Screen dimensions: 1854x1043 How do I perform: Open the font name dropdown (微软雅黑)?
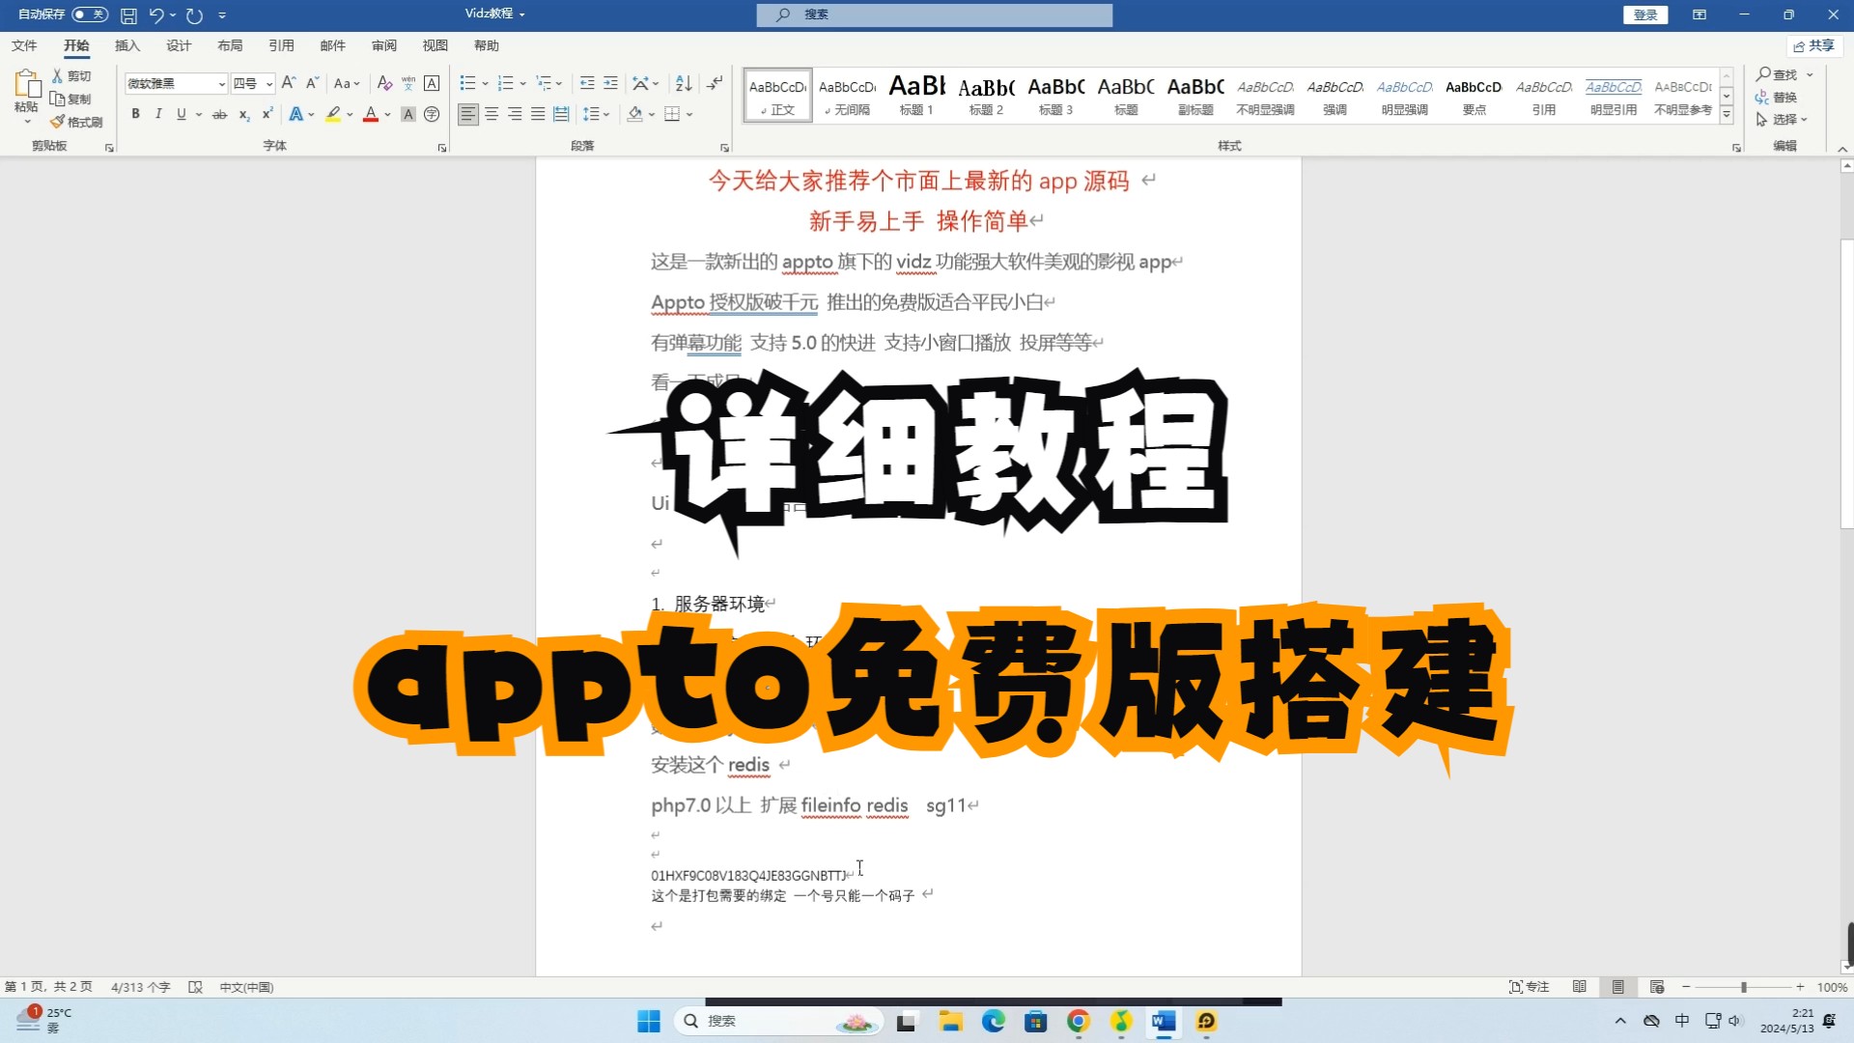221,84
